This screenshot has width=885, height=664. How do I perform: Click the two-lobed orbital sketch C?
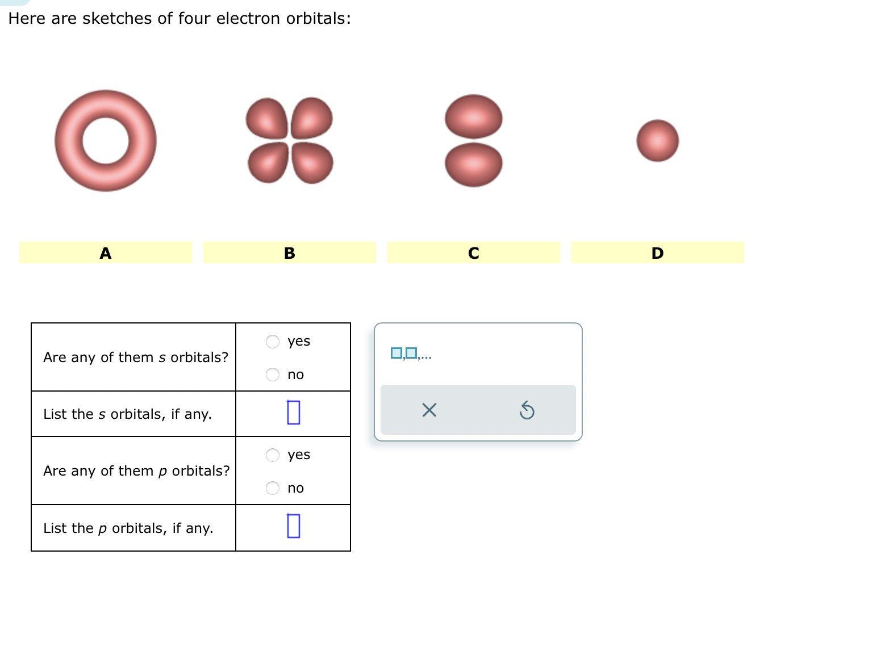pyautogui.click(x=473, y=140)
